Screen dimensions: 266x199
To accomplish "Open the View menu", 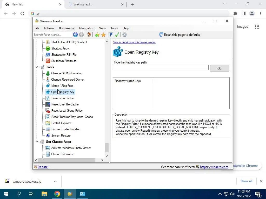I will pos(102,28).
